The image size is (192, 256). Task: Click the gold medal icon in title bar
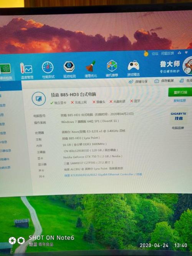(146, 53)
